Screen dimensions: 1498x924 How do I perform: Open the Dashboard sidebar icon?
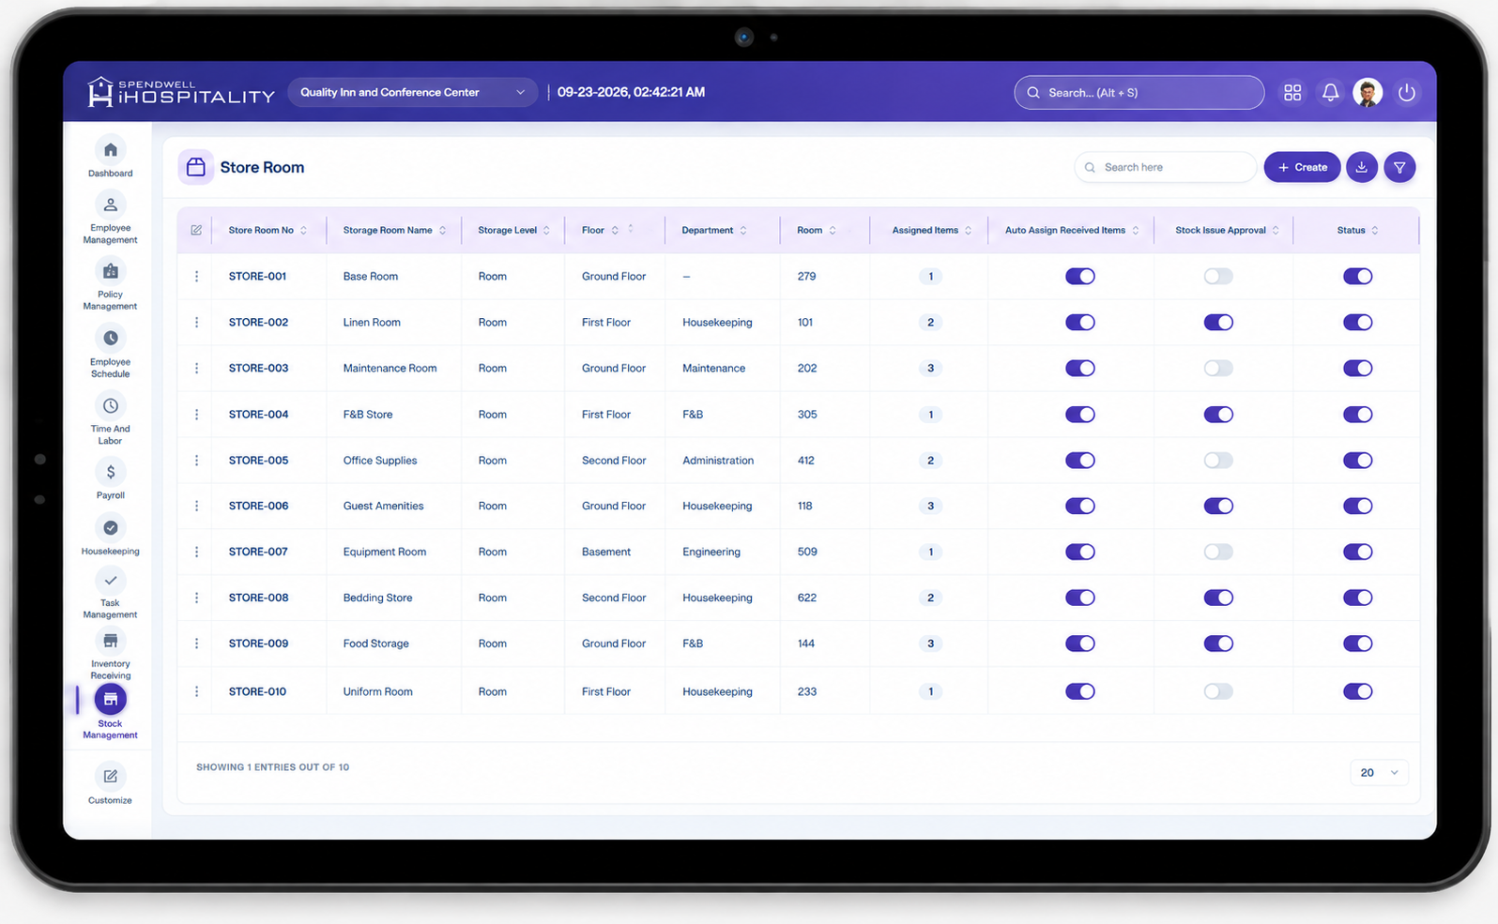(110, 150)
